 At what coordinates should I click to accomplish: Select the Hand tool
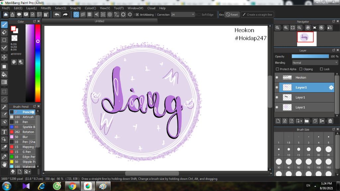coord(4,164)
